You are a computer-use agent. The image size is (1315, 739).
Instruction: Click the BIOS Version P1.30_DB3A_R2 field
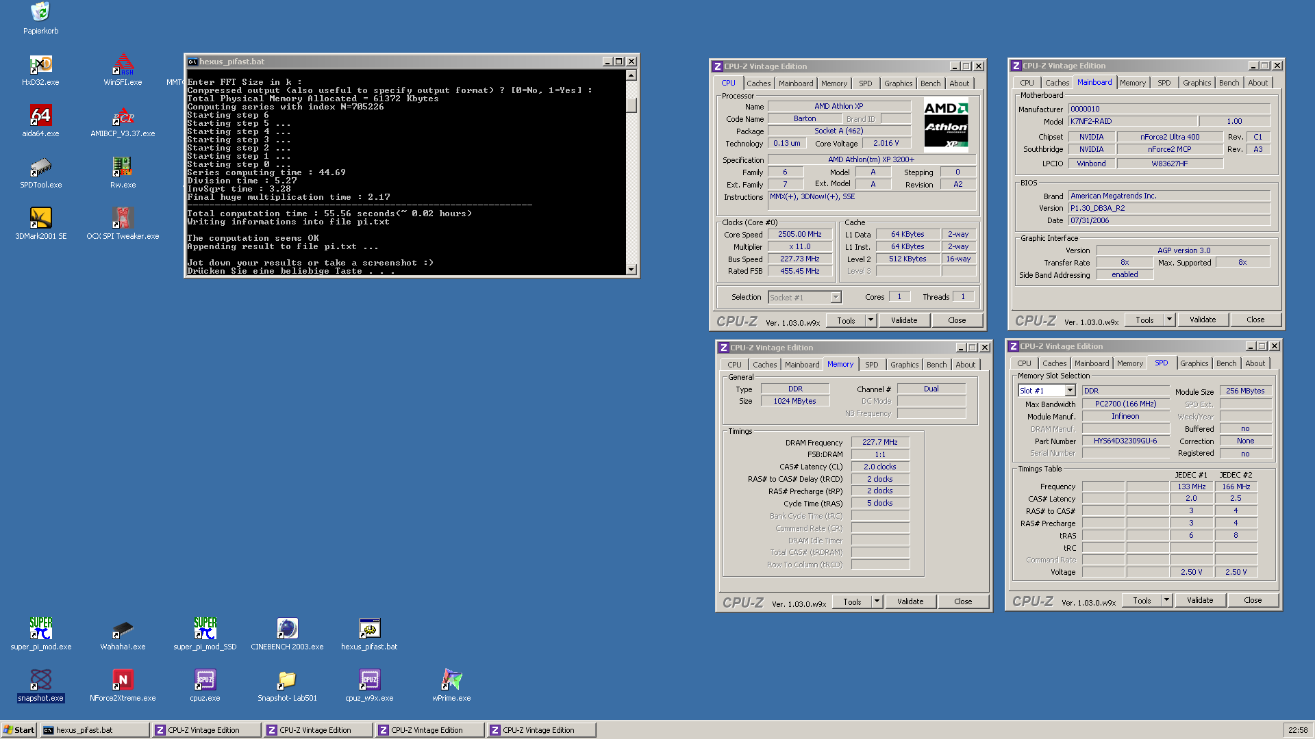1170,209
